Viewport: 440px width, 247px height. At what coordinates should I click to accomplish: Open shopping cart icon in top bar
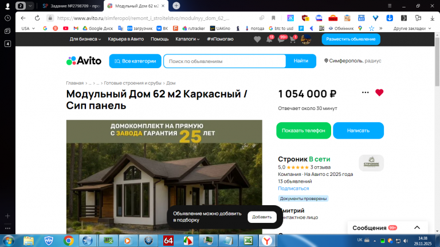point(293,40)
